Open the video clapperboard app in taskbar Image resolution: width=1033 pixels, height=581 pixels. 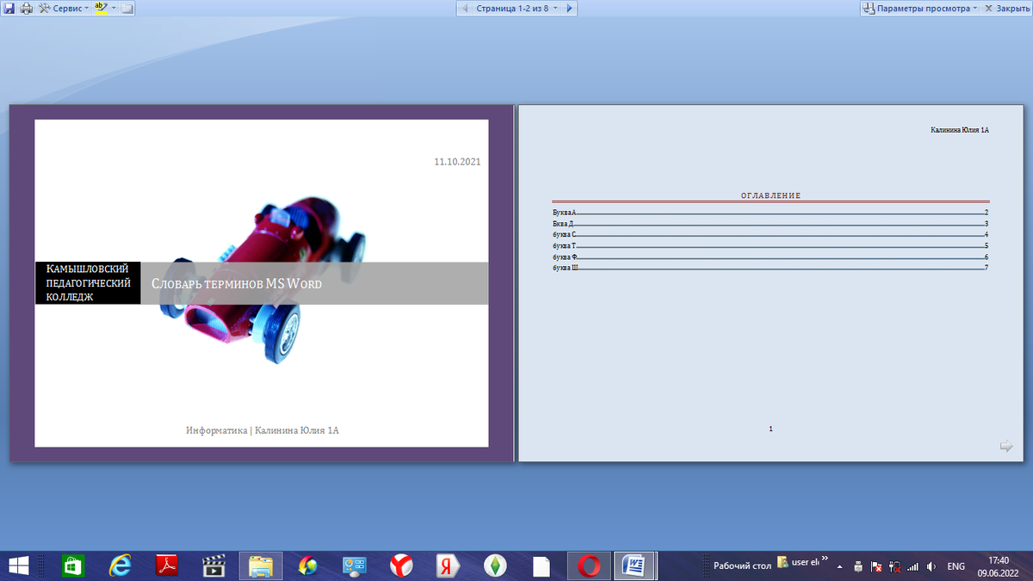pos(213,566)
